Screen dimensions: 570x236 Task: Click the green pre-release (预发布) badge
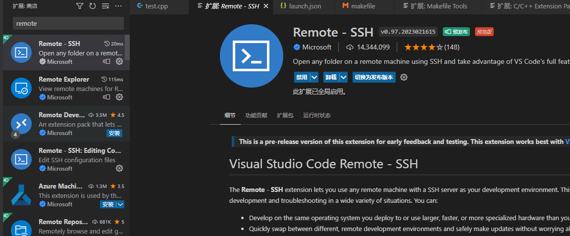point(456,32)
